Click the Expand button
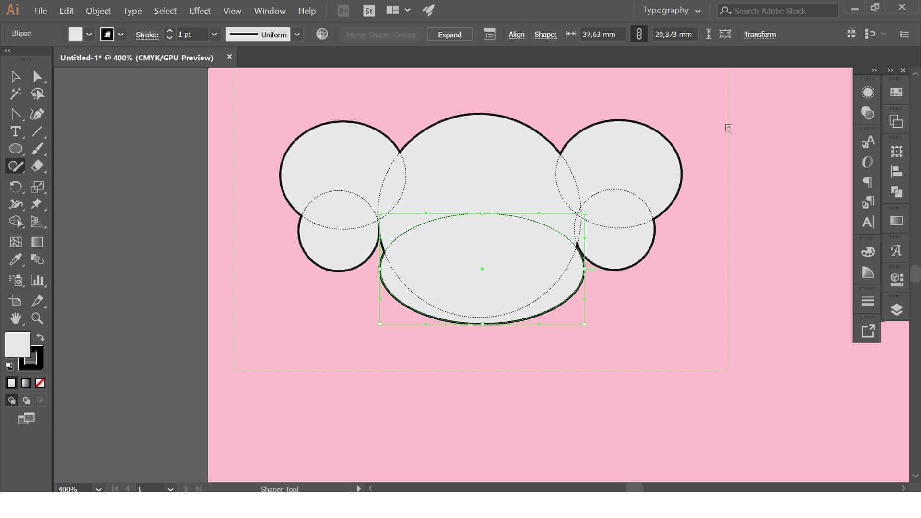This screenshot has height=518, width=921. pos(449,35)
